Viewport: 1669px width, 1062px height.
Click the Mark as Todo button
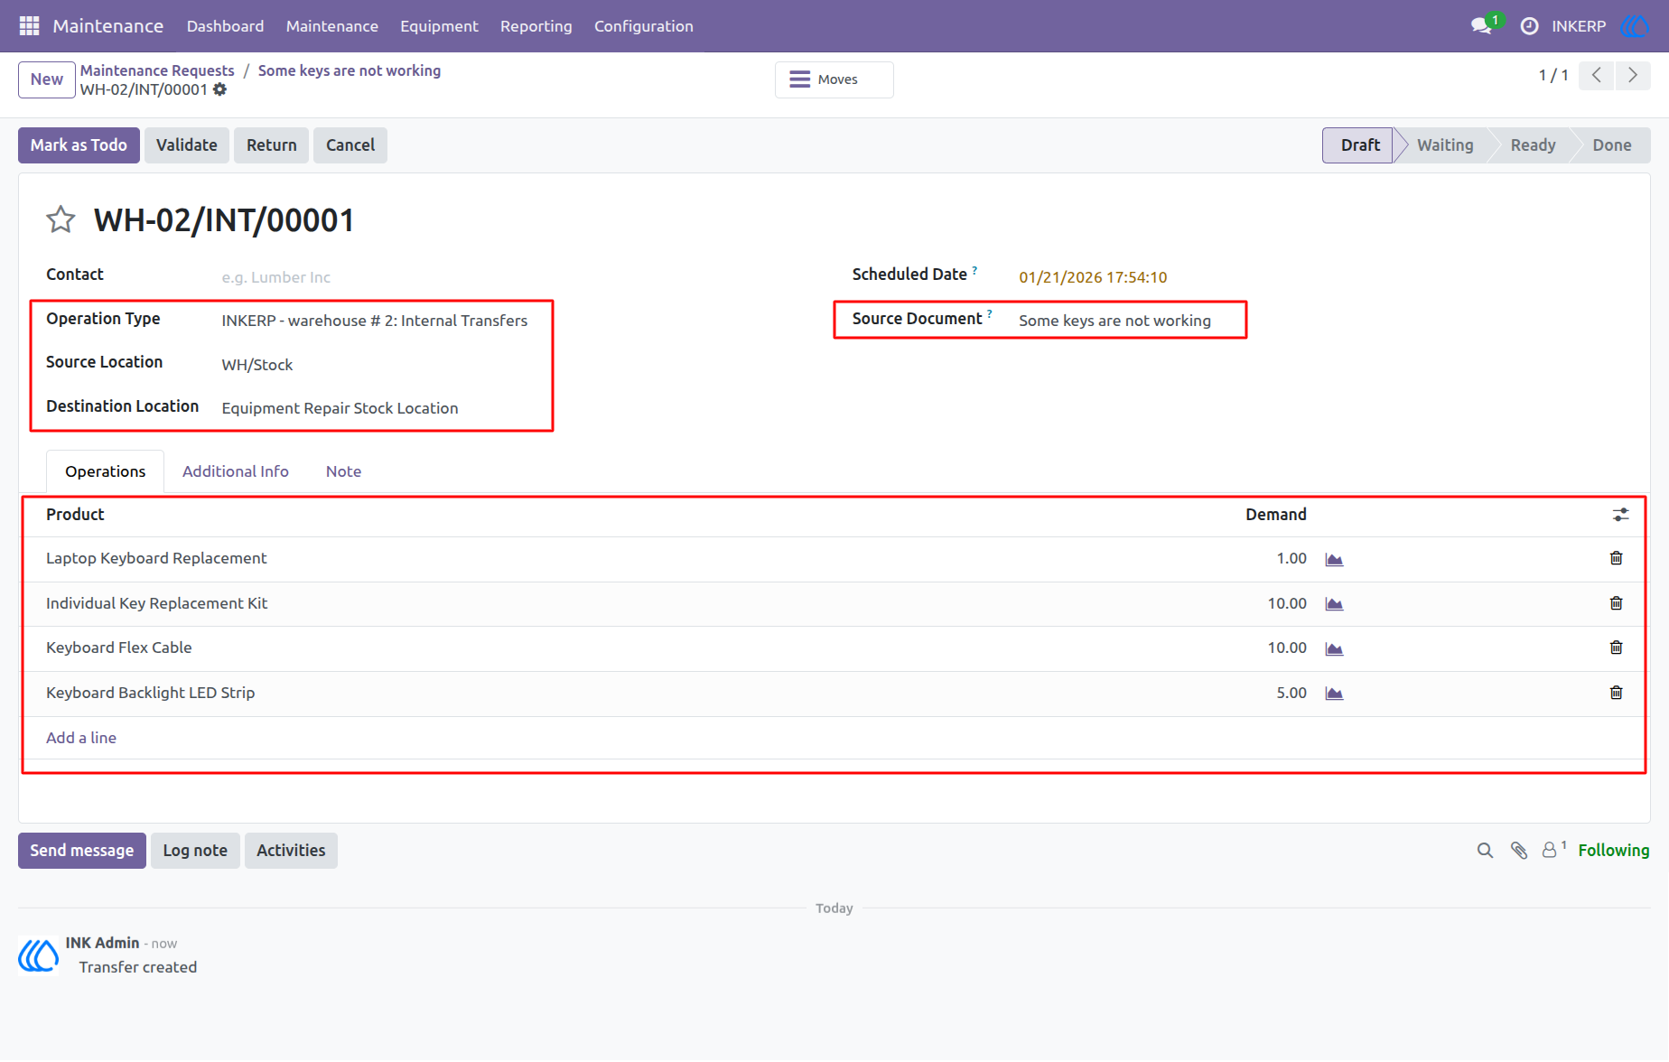(x=79, y=145)
